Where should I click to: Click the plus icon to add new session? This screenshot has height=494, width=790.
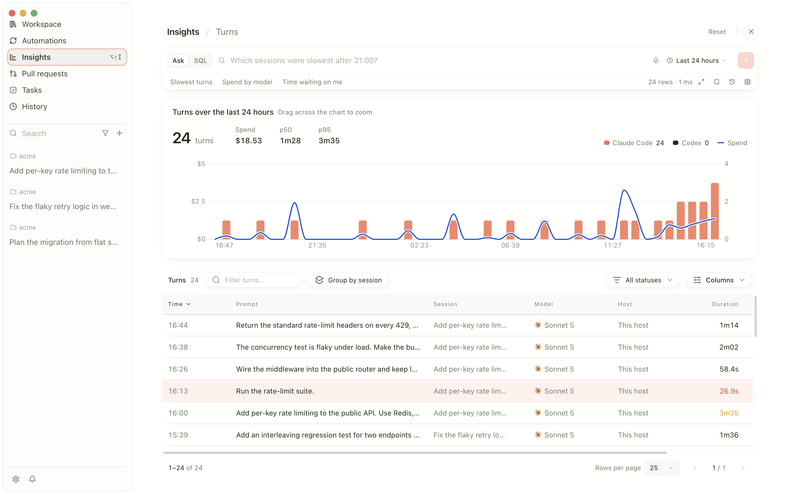click(120, 133)
